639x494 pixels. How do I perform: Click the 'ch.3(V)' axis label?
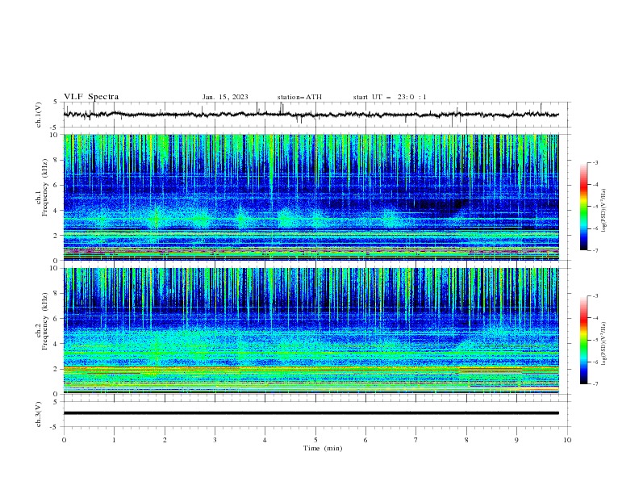pyautogui.click(x=39, y=414)
